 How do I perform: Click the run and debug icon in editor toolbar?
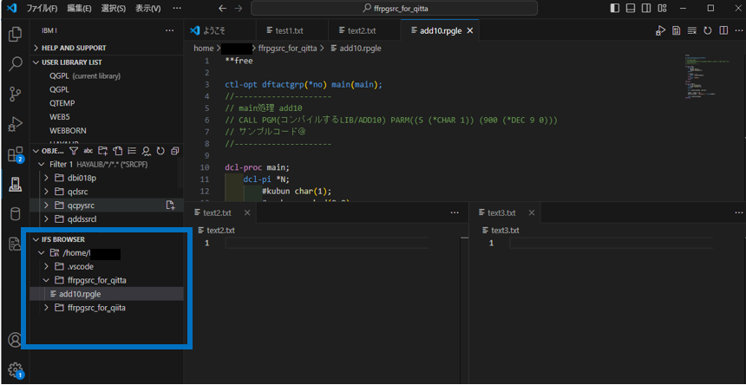659,30
